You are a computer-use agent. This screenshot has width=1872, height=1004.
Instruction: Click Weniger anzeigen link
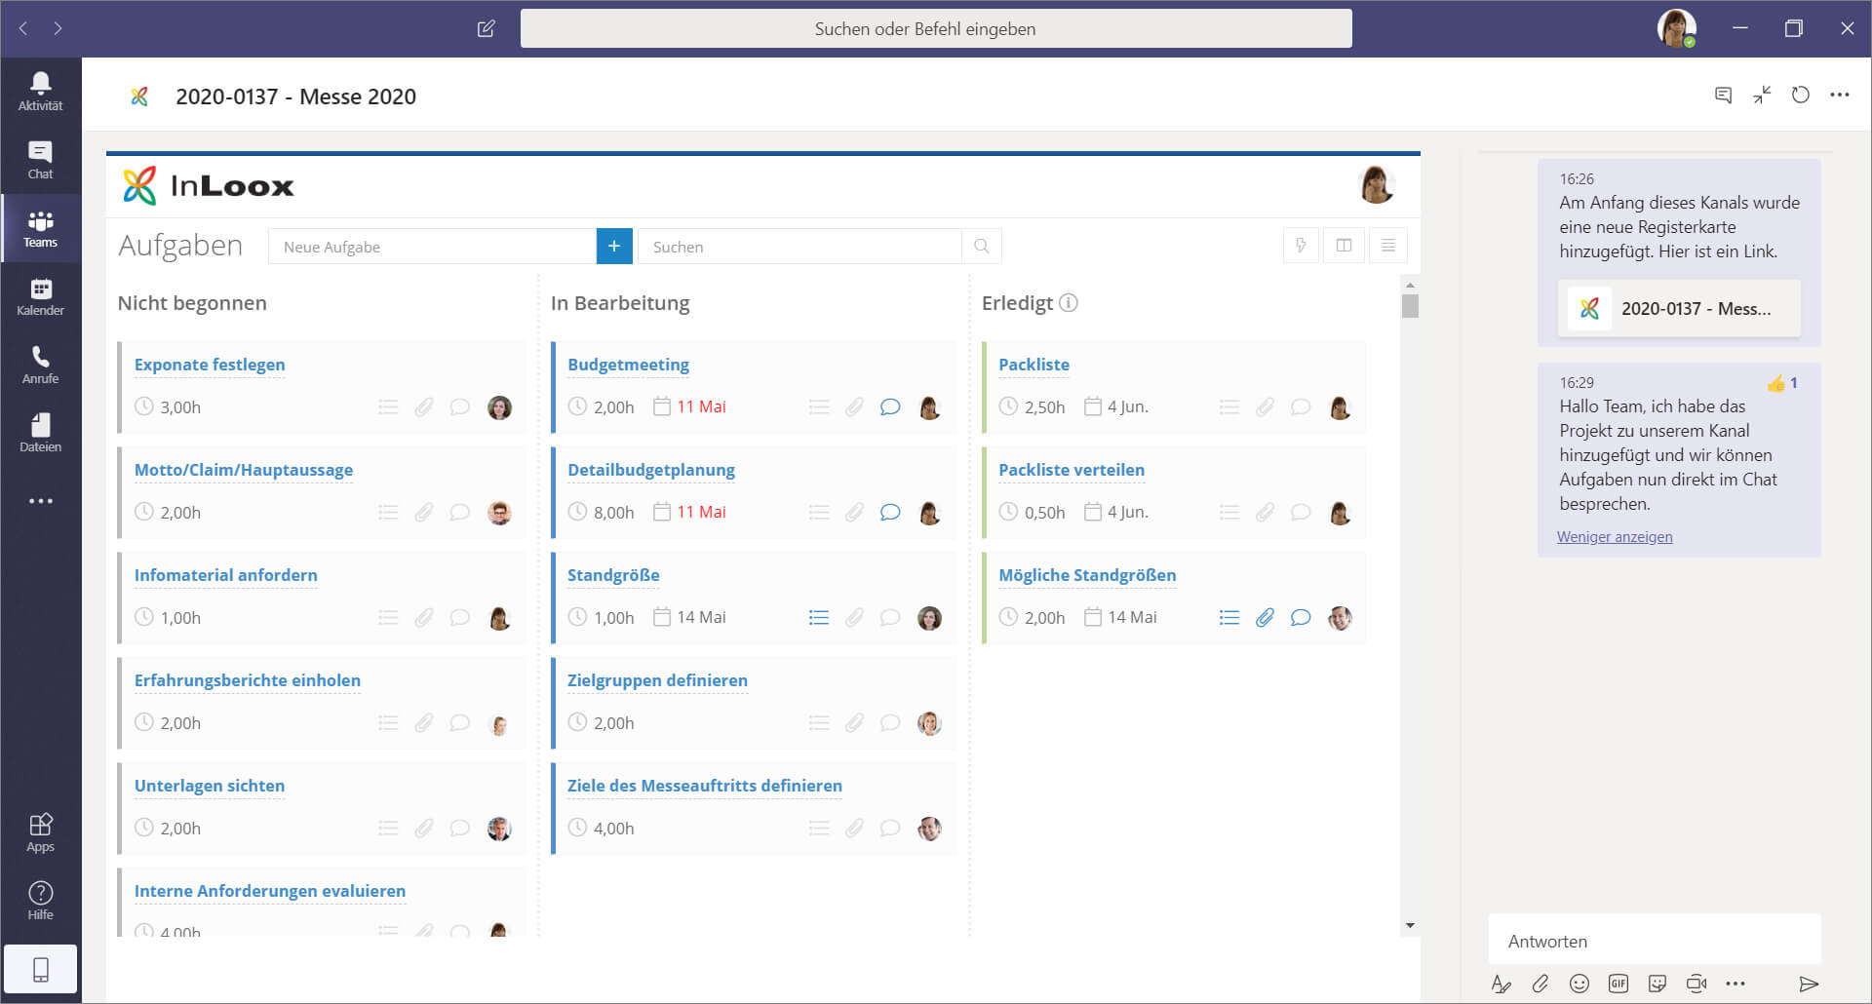1615,537
